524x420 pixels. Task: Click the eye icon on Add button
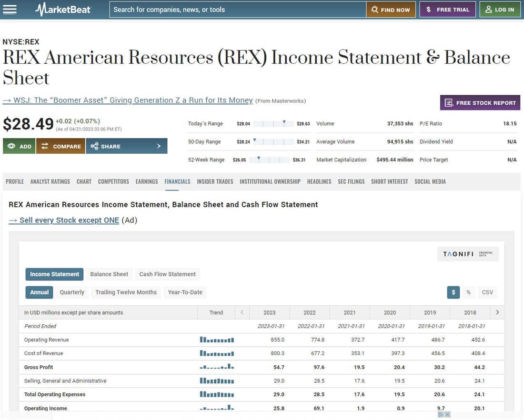[11, 146]
